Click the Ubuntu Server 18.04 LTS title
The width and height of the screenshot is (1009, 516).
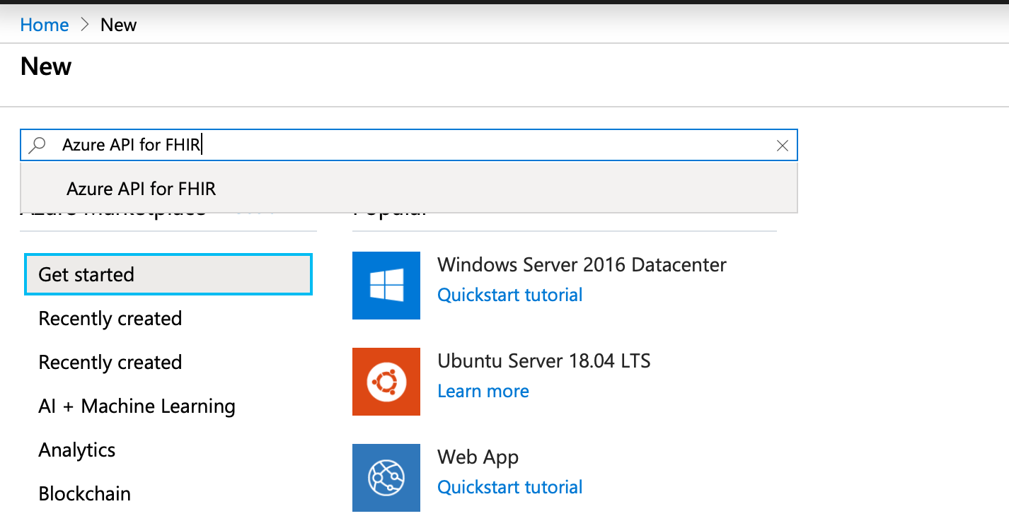pyautogui.click(x=544, y=360)
